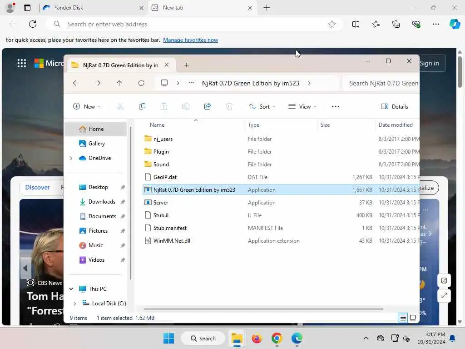Select the Stub.manifest file
Screen dimensions: 465x349
point(281,228)
